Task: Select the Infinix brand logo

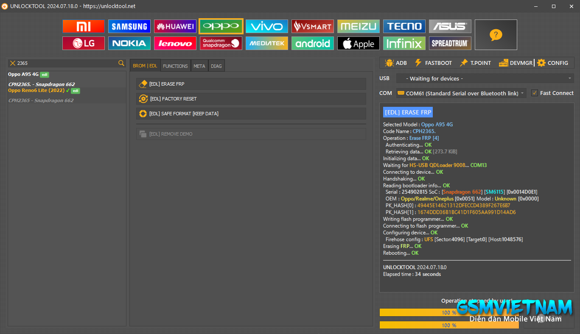Action: (404, 43)
